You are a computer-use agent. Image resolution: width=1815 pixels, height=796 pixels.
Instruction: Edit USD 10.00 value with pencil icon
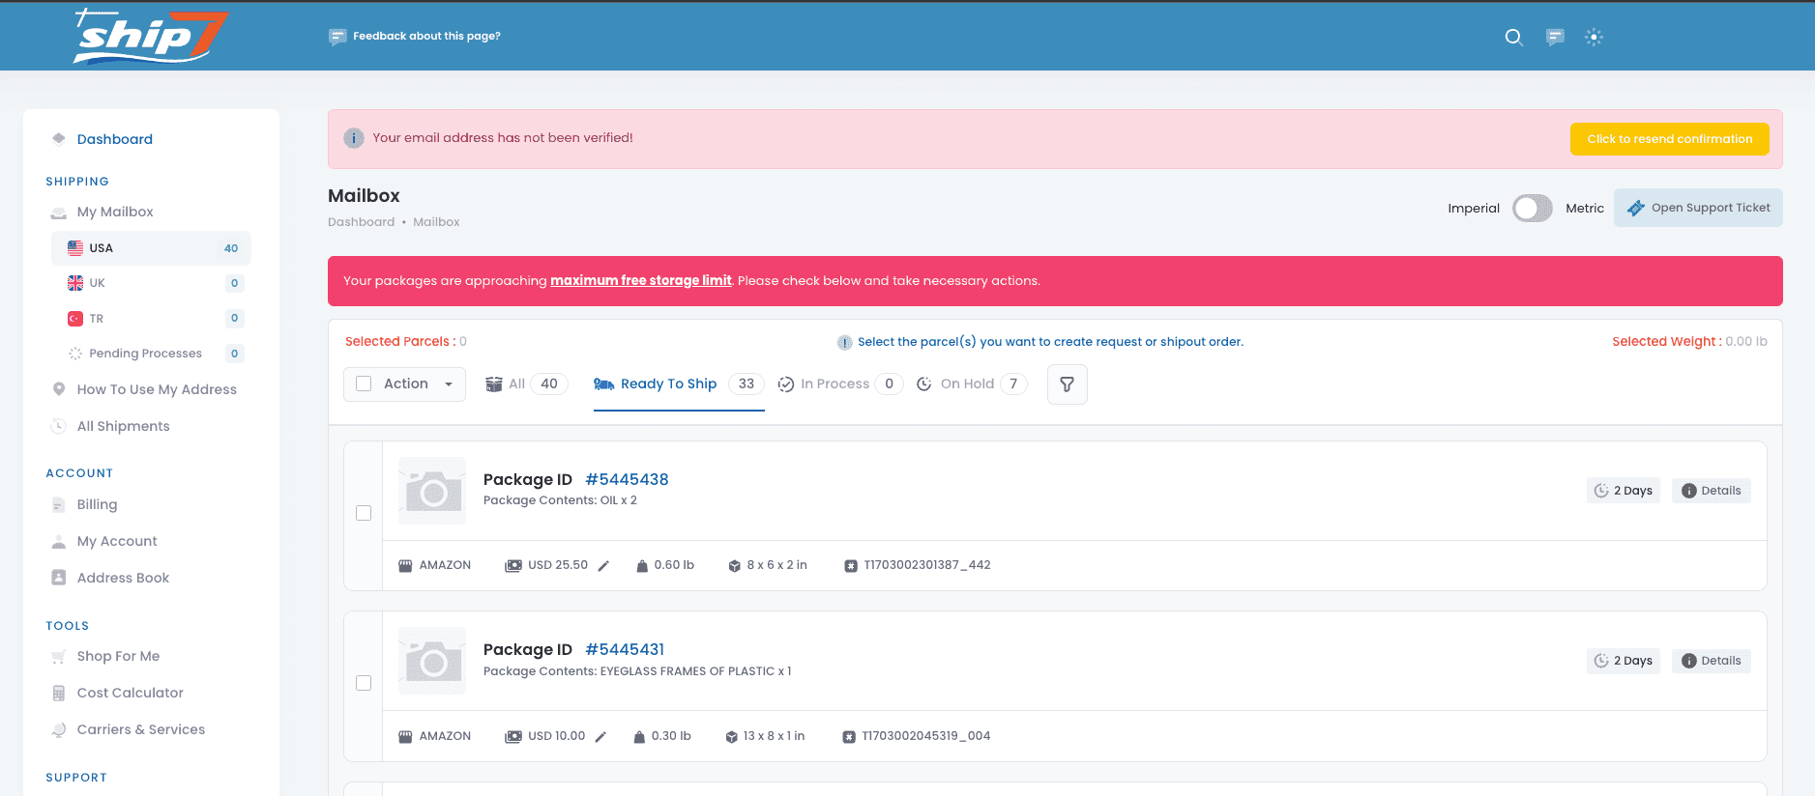[x=600, y=737]
